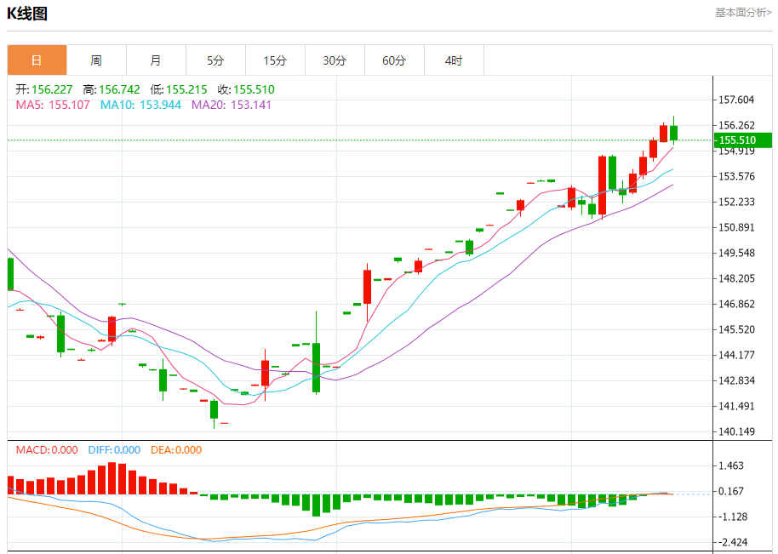Viewport: 778px width, 554px height.
Task: Click the latest green candlestick at far right
Action: click(673, 132)
